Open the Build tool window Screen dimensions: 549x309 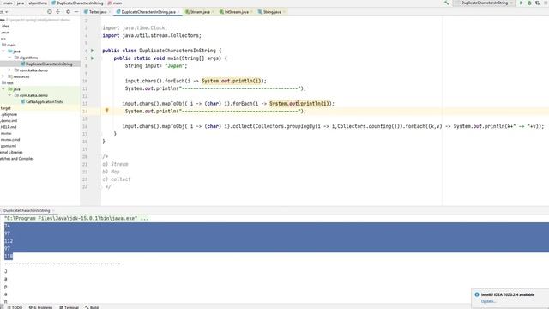pyautogui.click(x=92, y=307)
